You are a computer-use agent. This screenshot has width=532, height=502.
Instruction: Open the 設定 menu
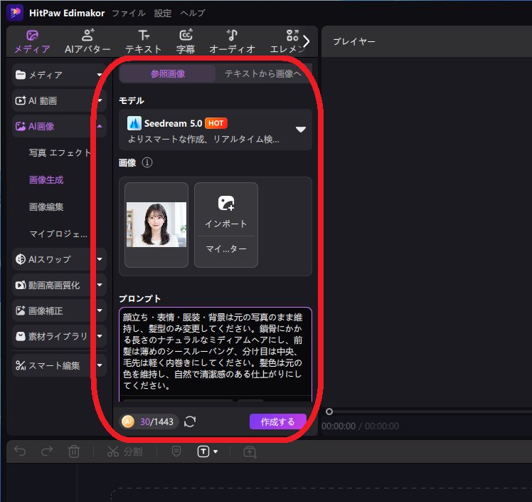coord(163,14)
